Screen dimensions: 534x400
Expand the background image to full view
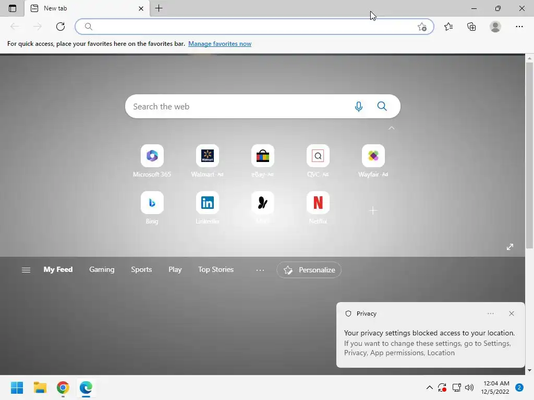pos(510,247)
